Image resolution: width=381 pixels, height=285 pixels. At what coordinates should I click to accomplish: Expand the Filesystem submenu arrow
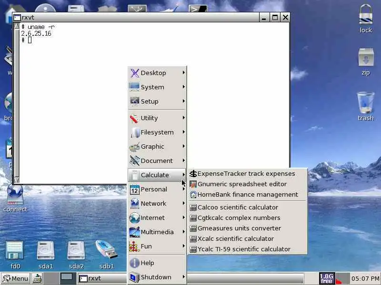click(184, 132)
